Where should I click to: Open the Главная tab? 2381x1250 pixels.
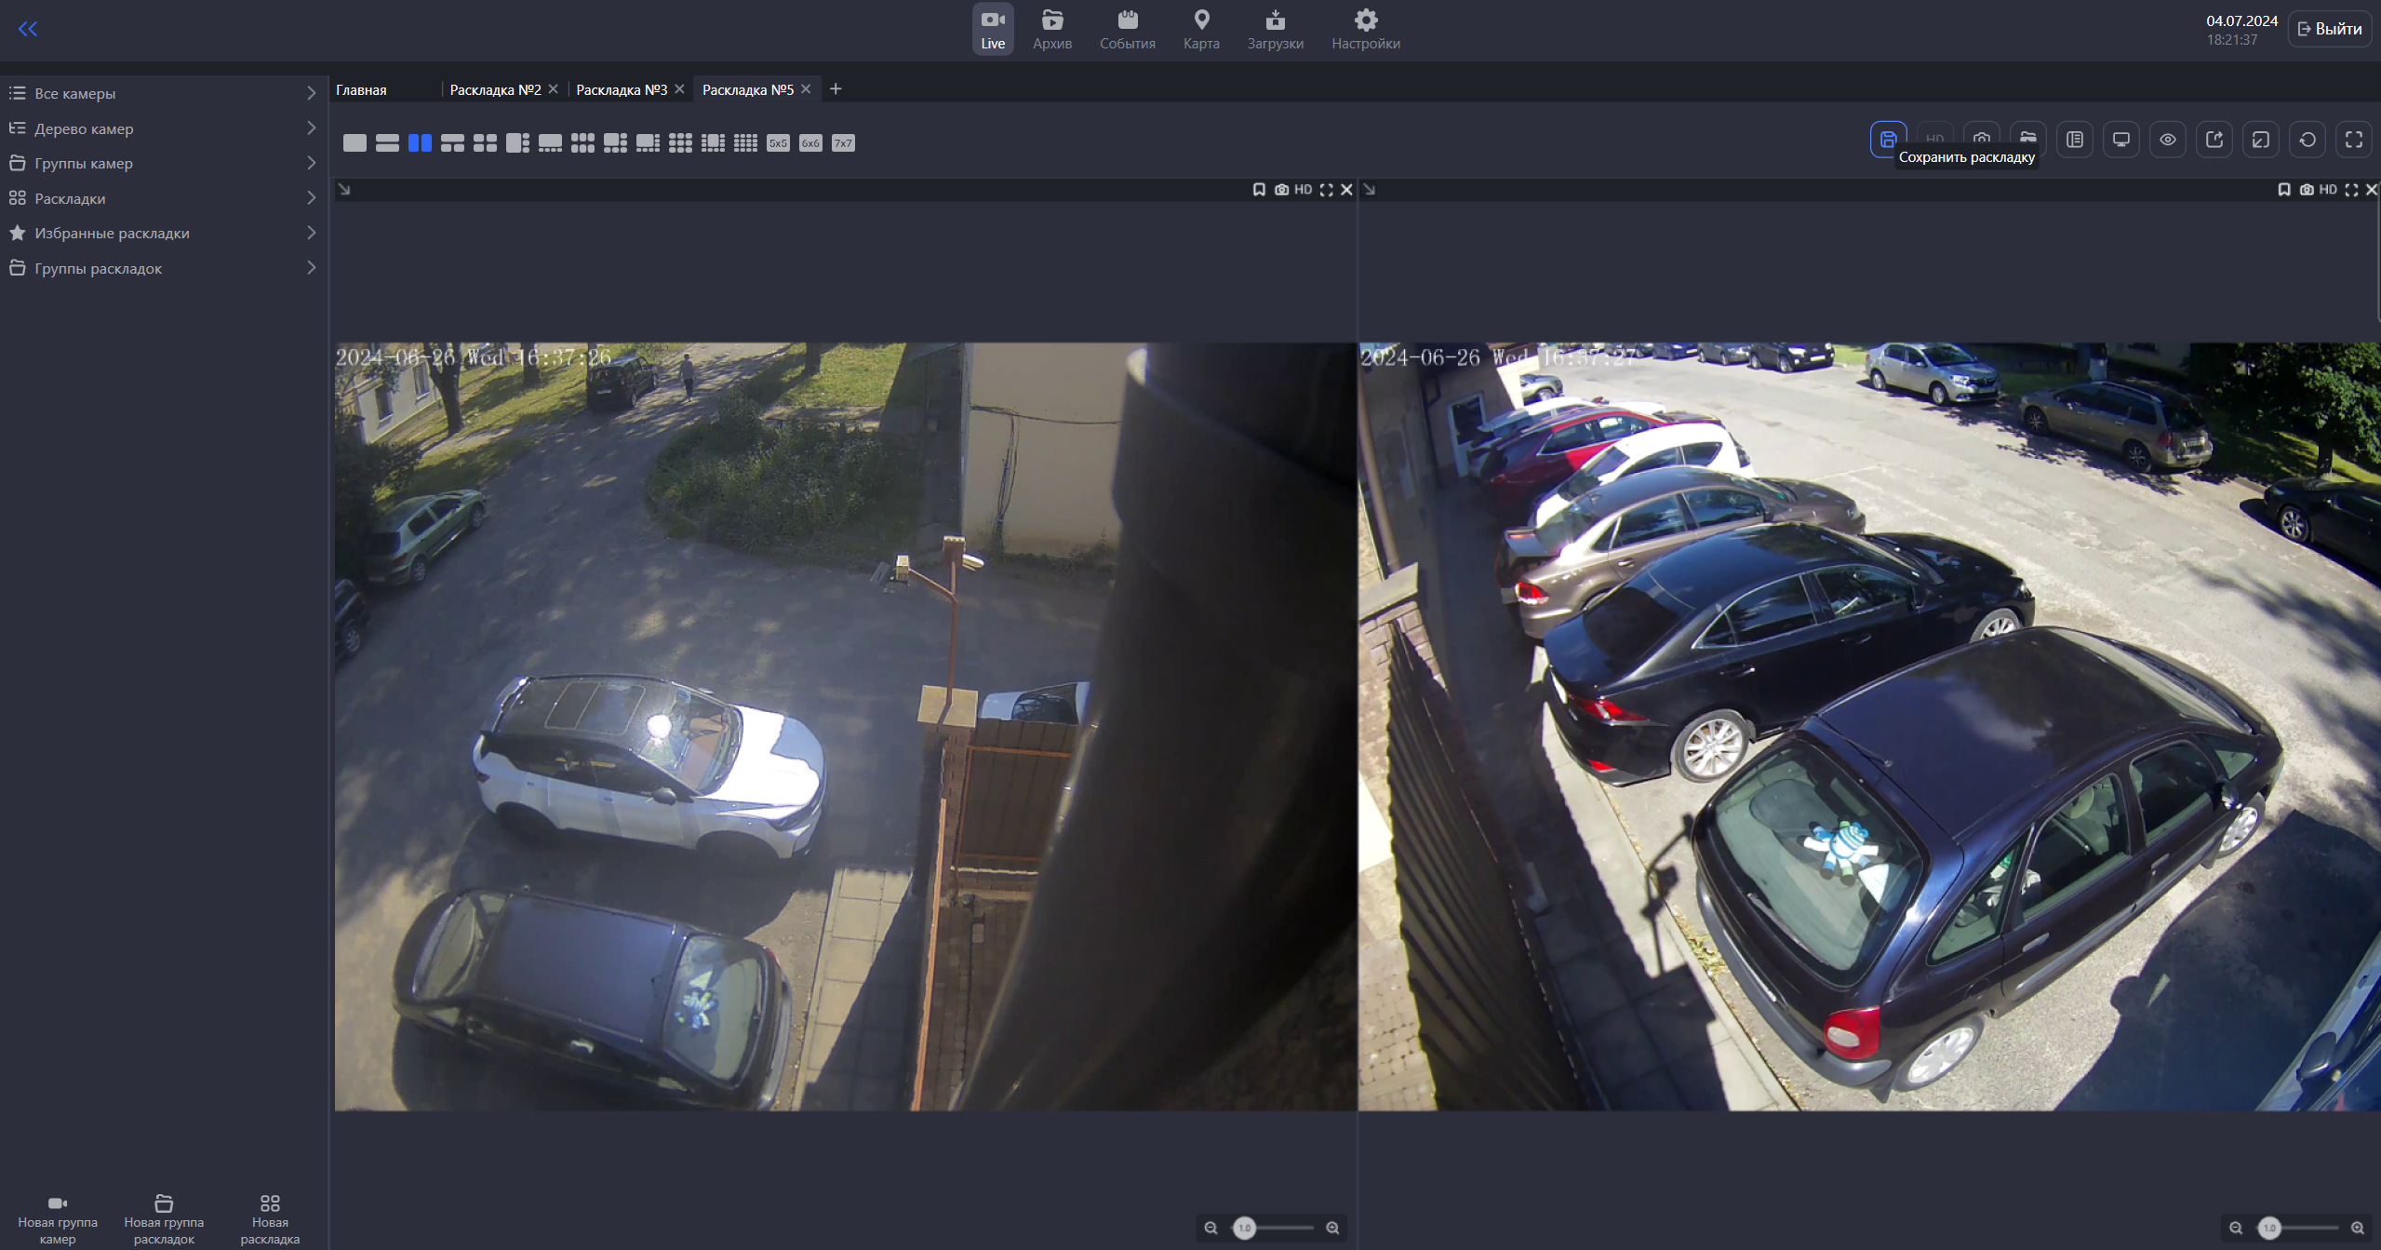[x=360, y=88]
